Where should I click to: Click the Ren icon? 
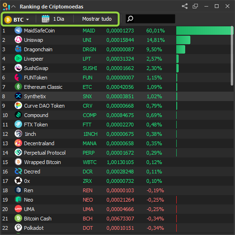(18, 190)
